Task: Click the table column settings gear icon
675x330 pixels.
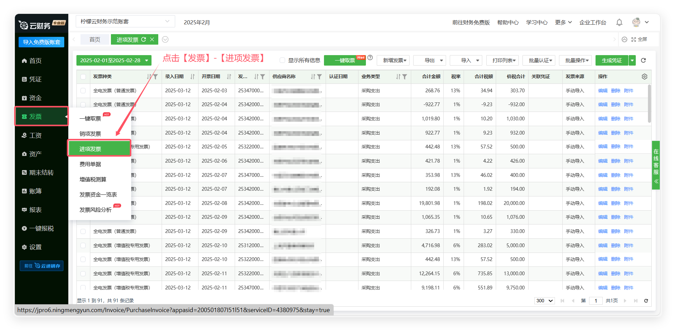Action: point(644,77)
